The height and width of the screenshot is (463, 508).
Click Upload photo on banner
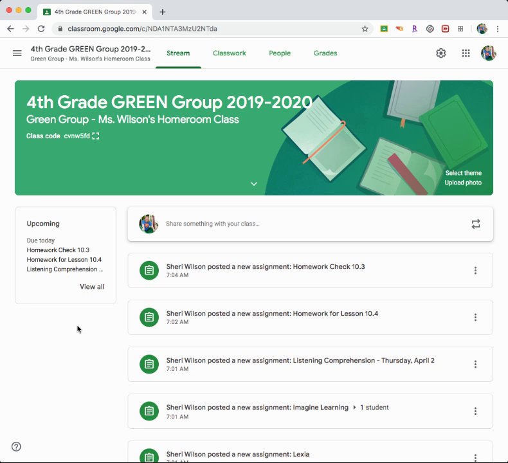pyautogui.click(x=463, y=183)
